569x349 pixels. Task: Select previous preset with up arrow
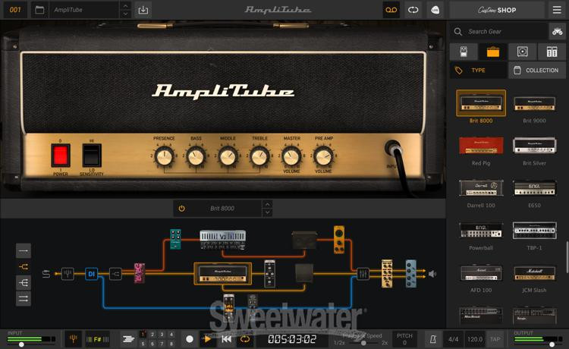(125, 6)
